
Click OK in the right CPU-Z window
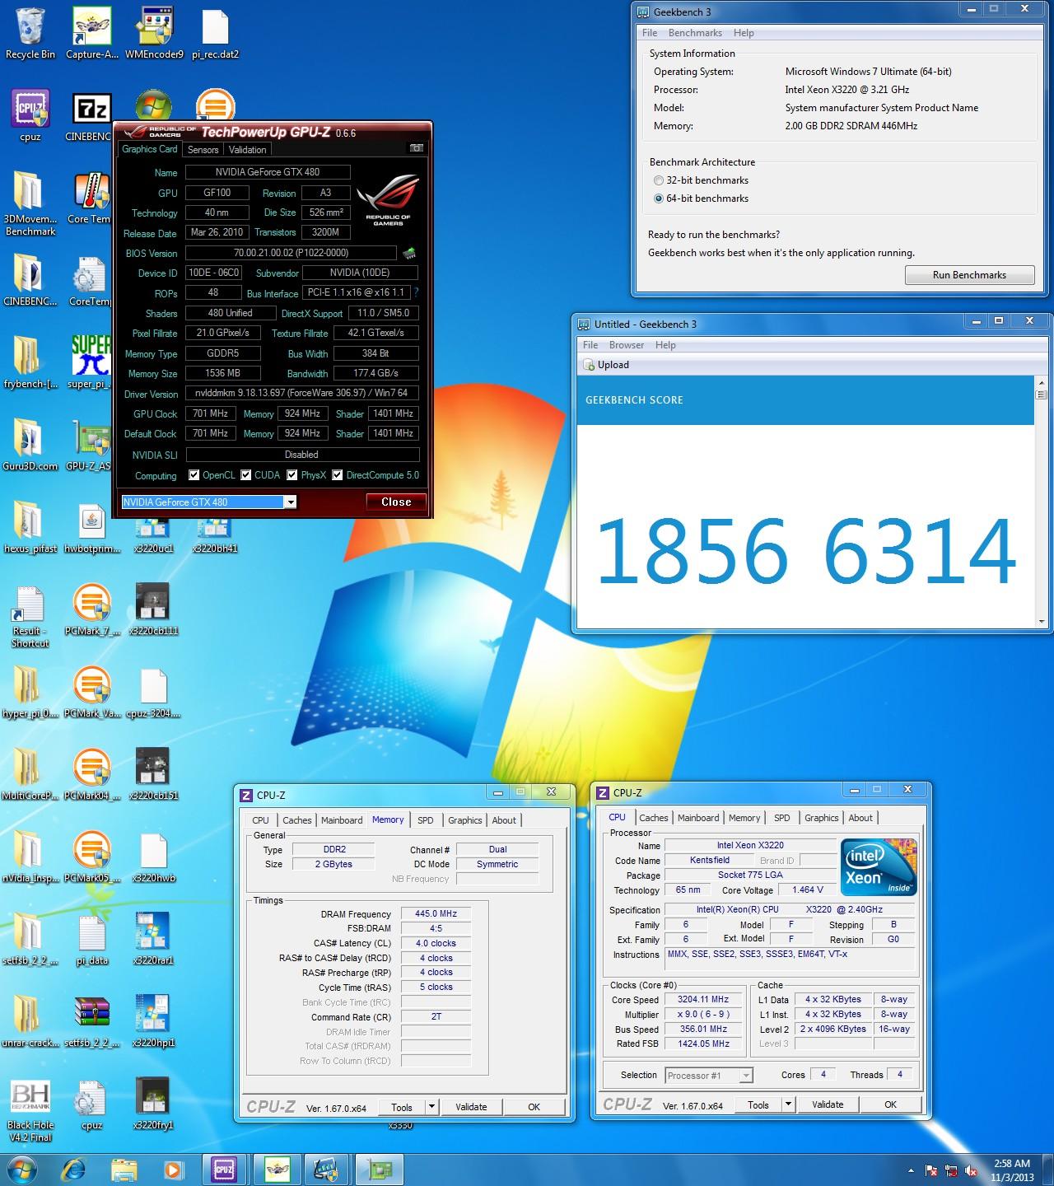(x=890, y=1104)
